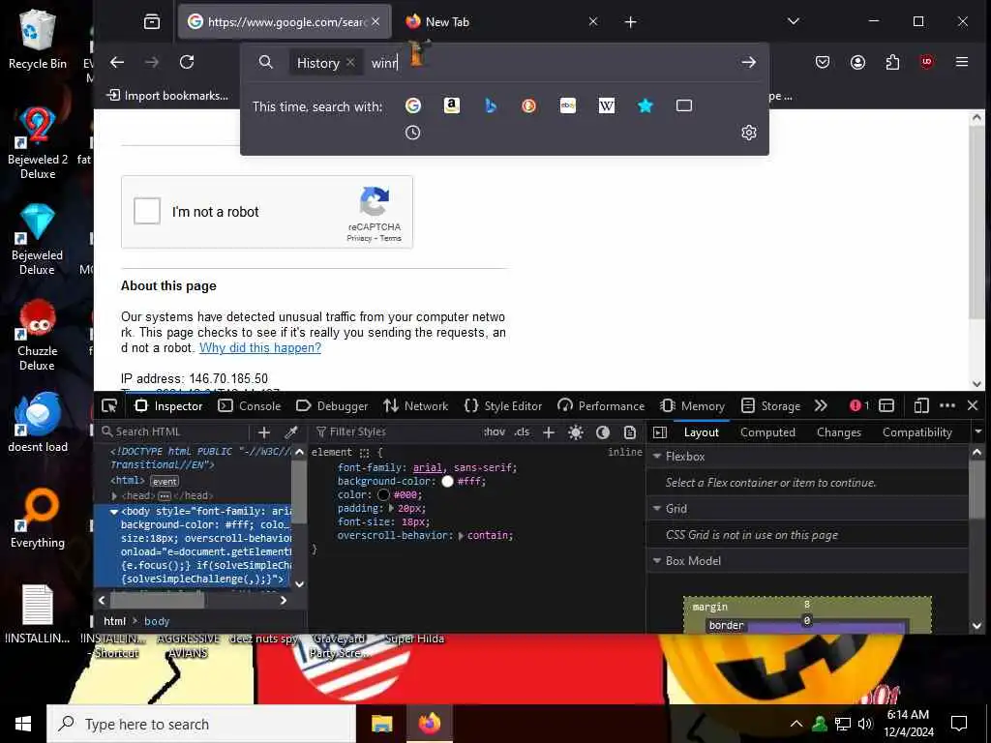Pick an element from the page

point(109,405)
